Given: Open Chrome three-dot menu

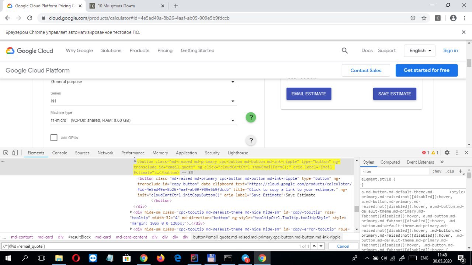Looking at the screenshot, I should tap(464, 18).
